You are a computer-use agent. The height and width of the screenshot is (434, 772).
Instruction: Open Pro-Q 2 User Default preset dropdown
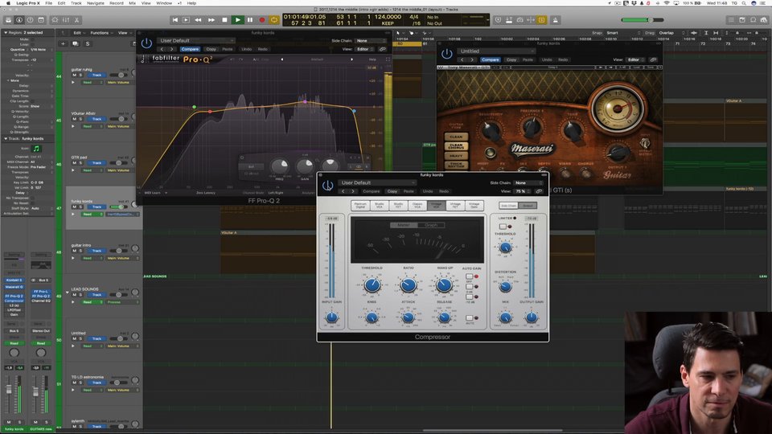pos(196,41)
